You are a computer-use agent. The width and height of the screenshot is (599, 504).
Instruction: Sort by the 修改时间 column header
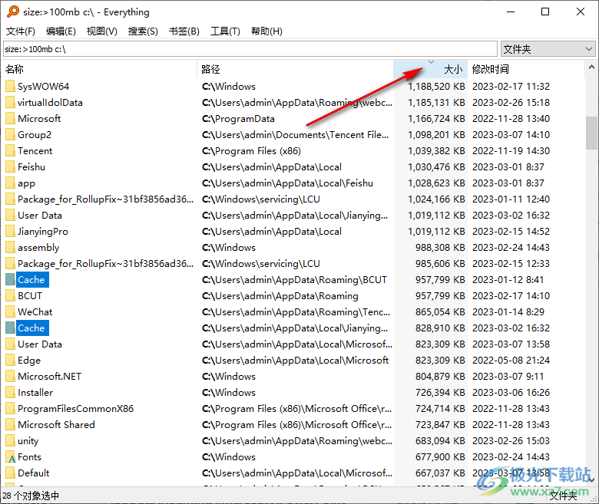[526, 69]
